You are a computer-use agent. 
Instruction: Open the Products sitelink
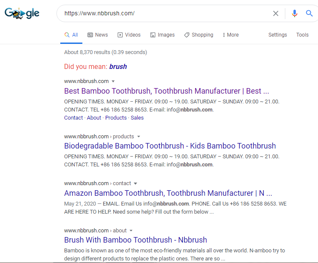coord(116,118)
